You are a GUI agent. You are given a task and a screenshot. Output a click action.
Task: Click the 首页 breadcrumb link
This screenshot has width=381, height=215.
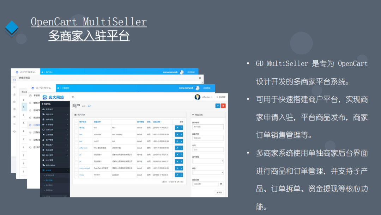tap(84, 106)
